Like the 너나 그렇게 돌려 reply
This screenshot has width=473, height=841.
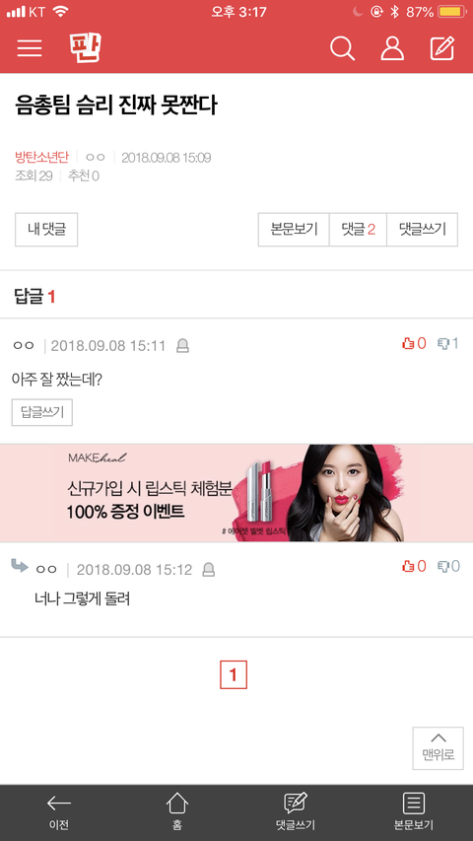(x=414, y=566)
